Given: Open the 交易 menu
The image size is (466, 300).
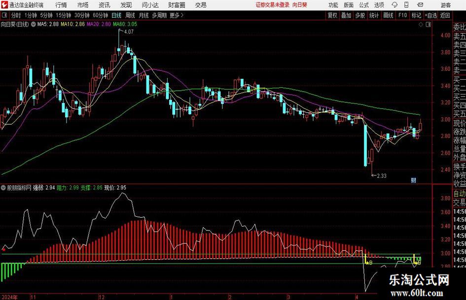Looking at the screenshot, I should pyautogui.click(x=201, y=5).
